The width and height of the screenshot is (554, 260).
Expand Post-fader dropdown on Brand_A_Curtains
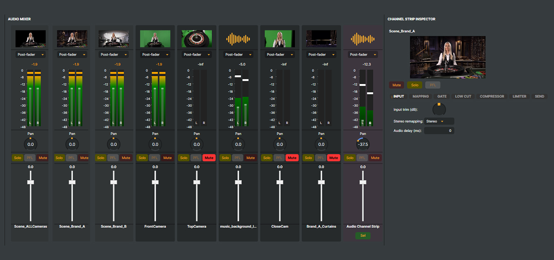[321, 54]
